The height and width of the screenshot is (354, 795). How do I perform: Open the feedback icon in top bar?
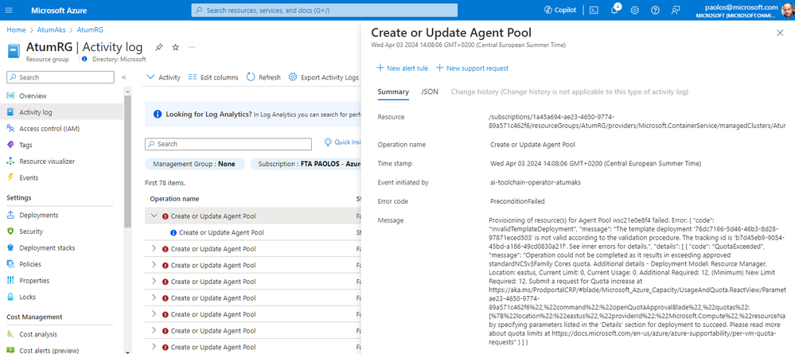(675, 10)
